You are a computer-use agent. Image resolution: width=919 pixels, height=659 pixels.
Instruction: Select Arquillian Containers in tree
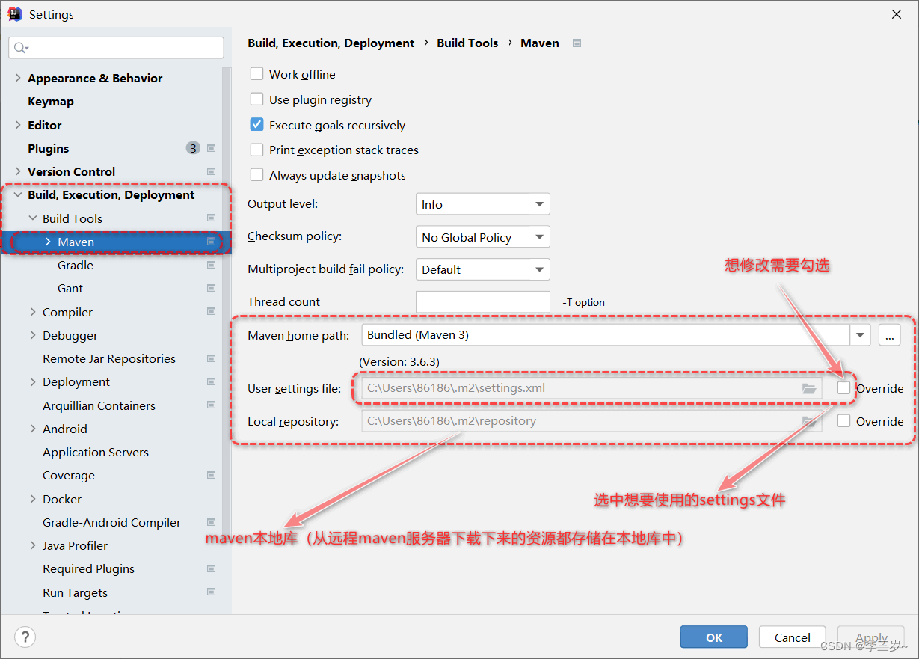tap(99, 405)
